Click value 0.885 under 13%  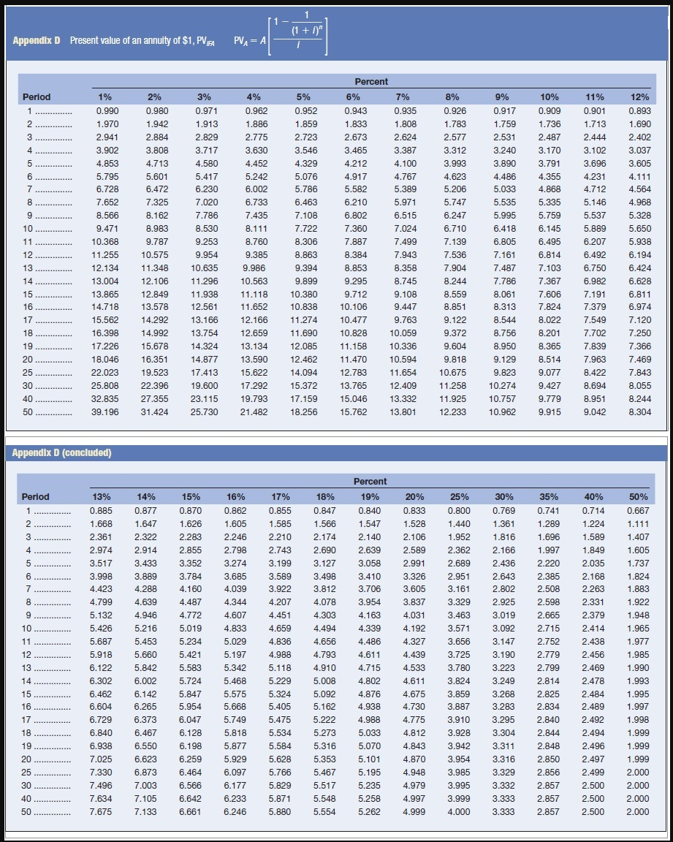tap(101, 511)
